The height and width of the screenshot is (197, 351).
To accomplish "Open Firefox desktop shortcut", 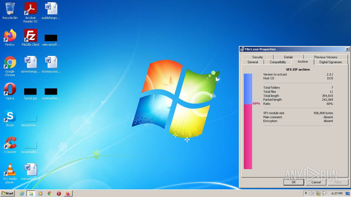I will pos(10,38).
